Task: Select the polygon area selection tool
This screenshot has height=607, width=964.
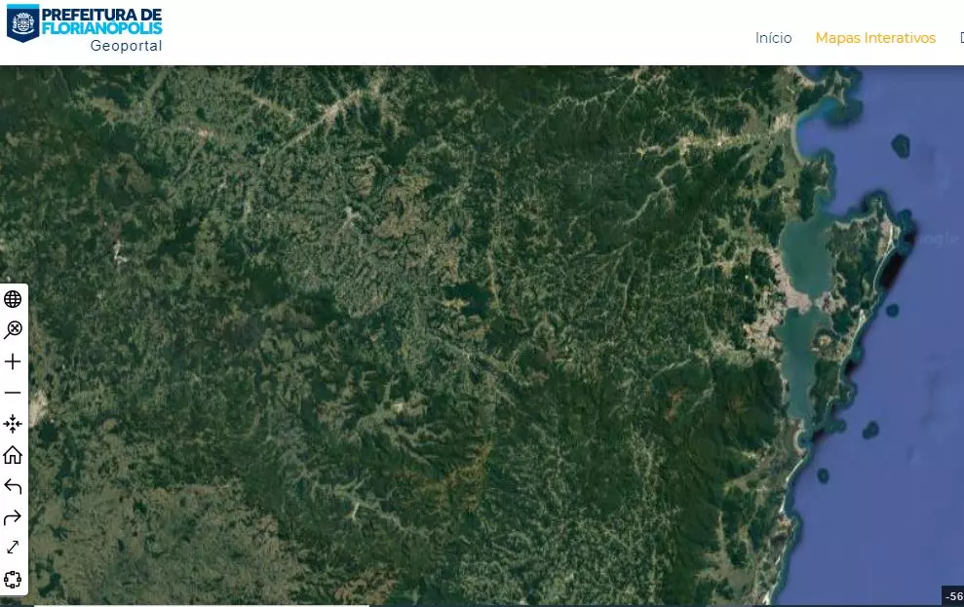Action: tap(13, 580)
